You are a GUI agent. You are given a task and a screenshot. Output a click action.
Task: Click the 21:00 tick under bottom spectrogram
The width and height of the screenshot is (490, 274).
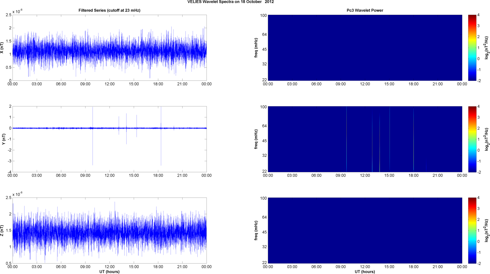[x=438, y=267]
